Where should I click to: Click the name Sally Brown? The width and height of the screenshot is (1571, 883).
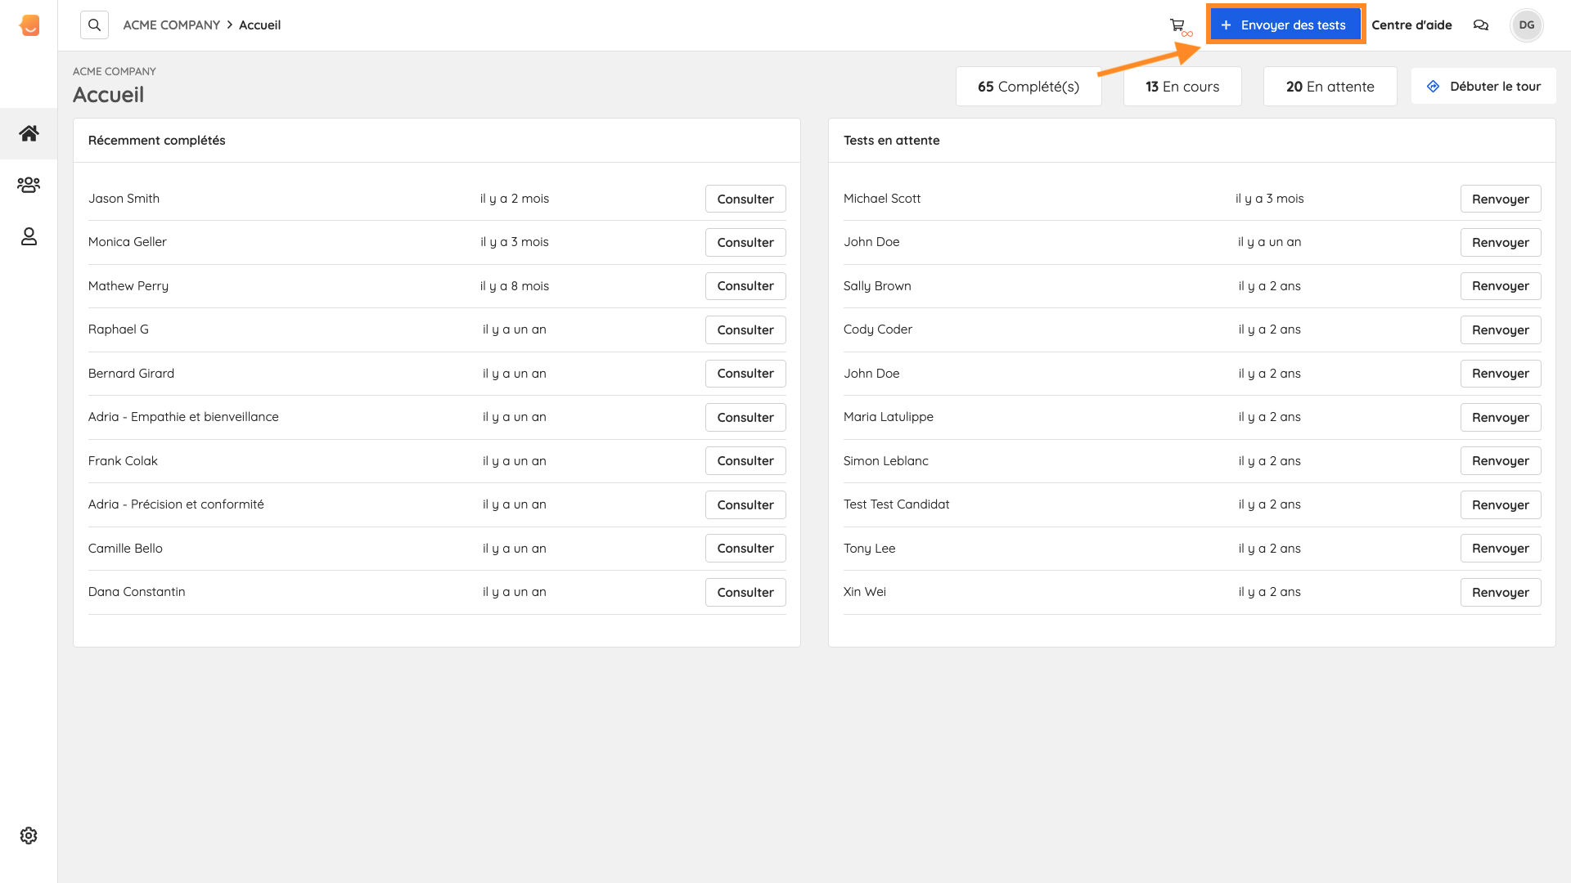877,286
